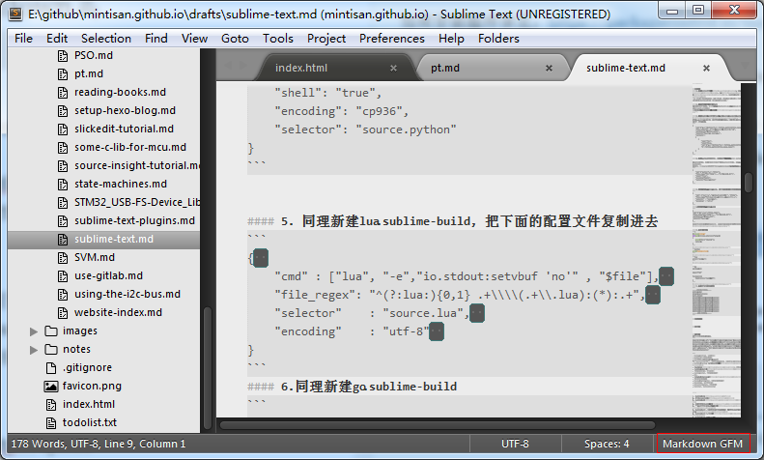Image resolution: width=764 pixels, height=460 pixels.
Task: Open setup-hexo-blog.md in the sidebar
Action: tap(125, 110)
